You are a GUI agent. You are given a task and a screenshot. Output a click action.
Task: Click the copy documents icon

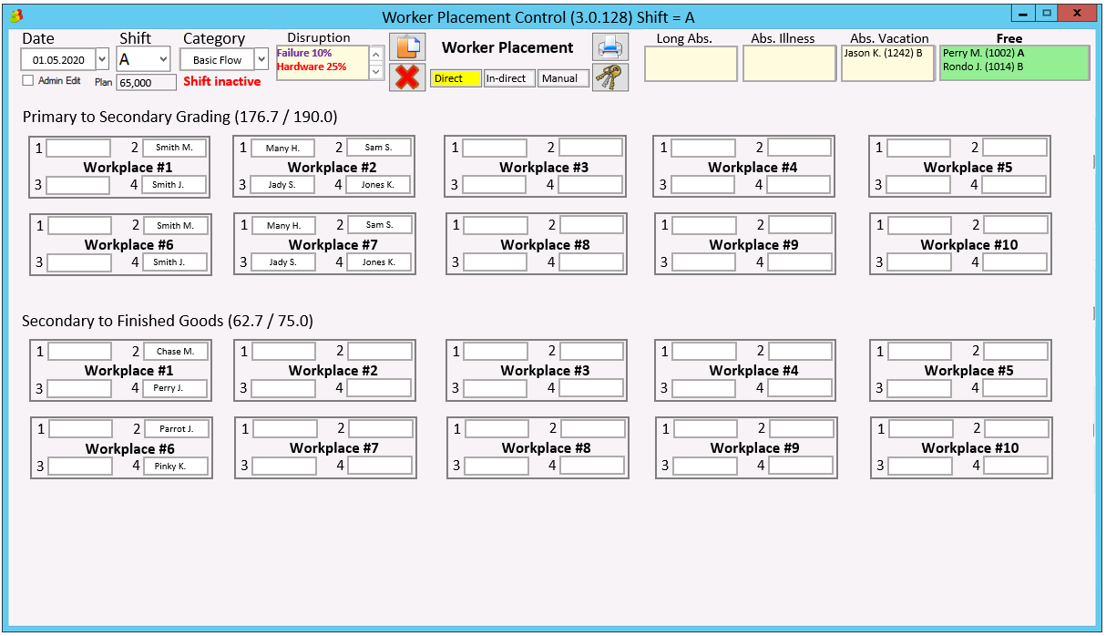(x=407, y=47)
